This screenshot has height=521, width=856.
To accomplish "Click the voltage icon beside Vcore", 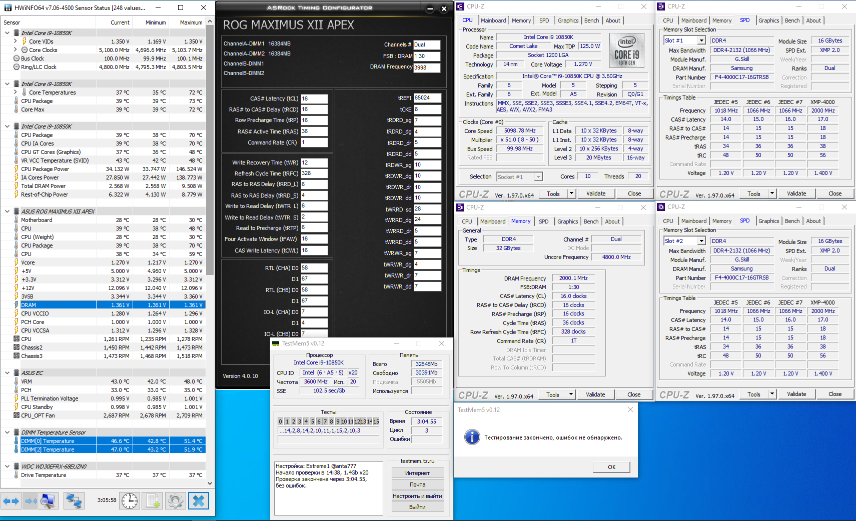I will tap(17, 262).
